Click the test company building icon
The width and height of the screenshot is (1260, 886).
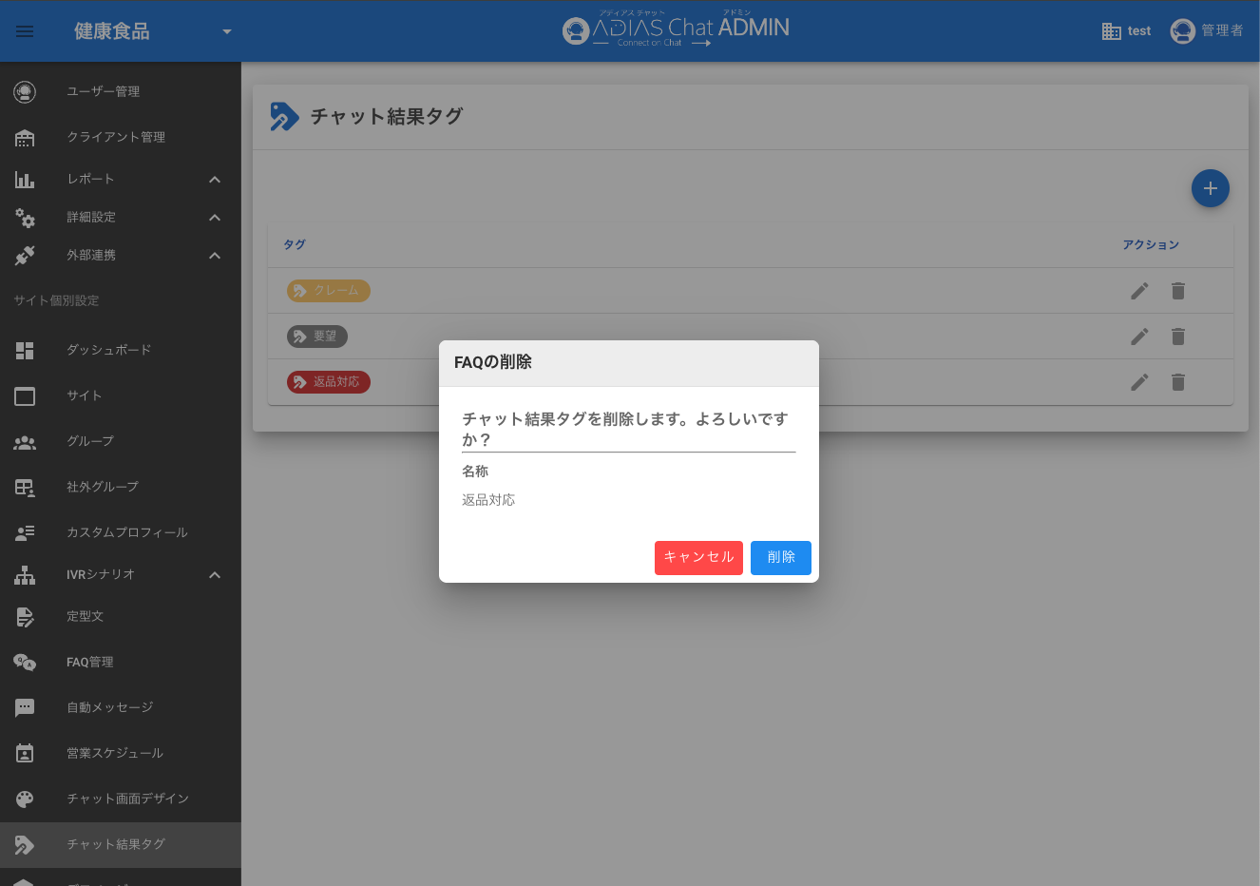[x=1111, y=31]
